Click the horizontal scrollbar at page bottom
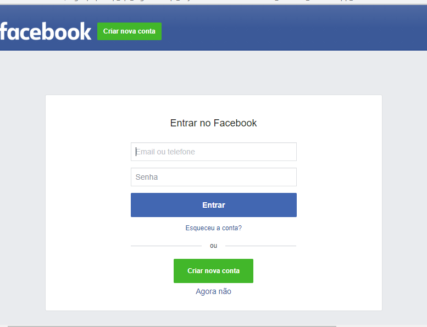The image size is (427, 327). [172, 326]
